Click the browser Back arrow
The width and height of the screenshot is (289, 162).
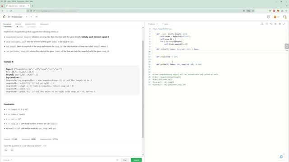pyautogui.click(x=3, y=11)
